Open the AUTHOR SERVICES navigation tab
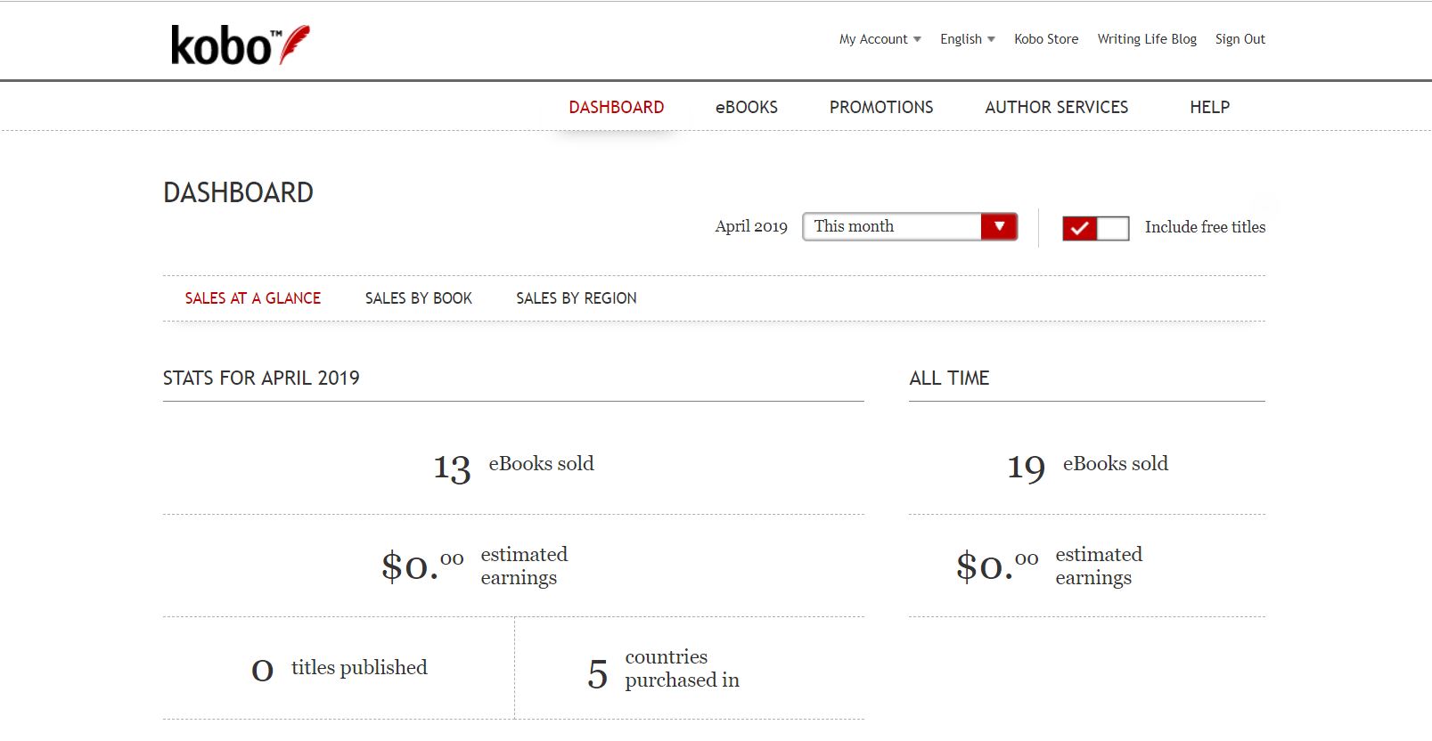Screen dimensions: 1432x741 pos(1057,107)
